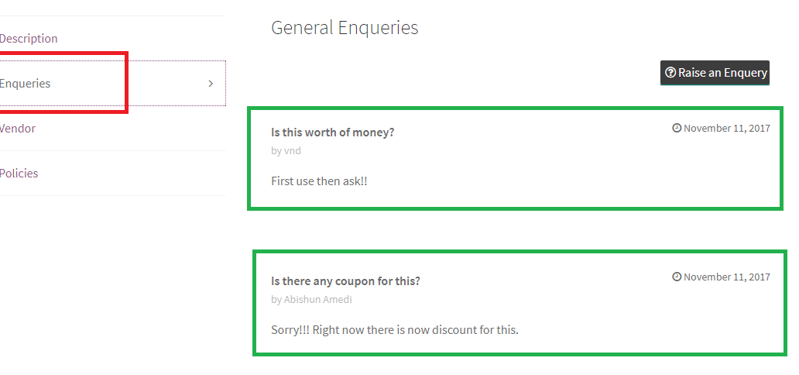
Task: Expand the chevron arrow on Enqueries tab
Action: pos(211,84)
